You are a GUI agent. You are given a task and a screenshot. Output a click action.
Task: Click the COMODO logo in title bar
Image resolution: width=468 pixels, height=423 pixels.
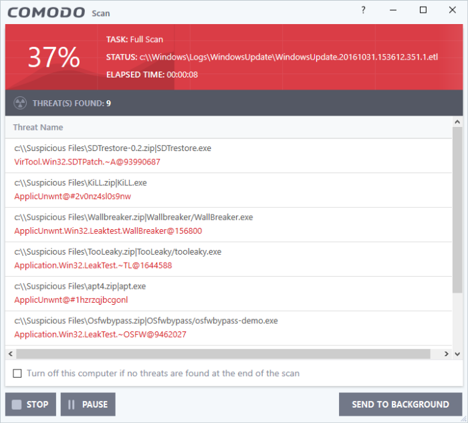pos(46,12)
